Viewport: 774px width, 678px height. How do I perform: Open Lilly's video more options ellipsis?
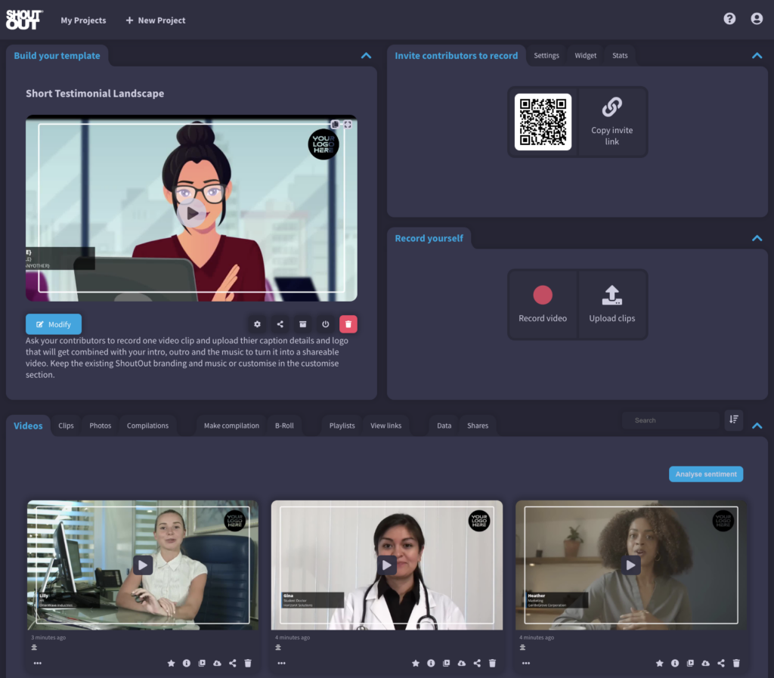tap(38, 663)
